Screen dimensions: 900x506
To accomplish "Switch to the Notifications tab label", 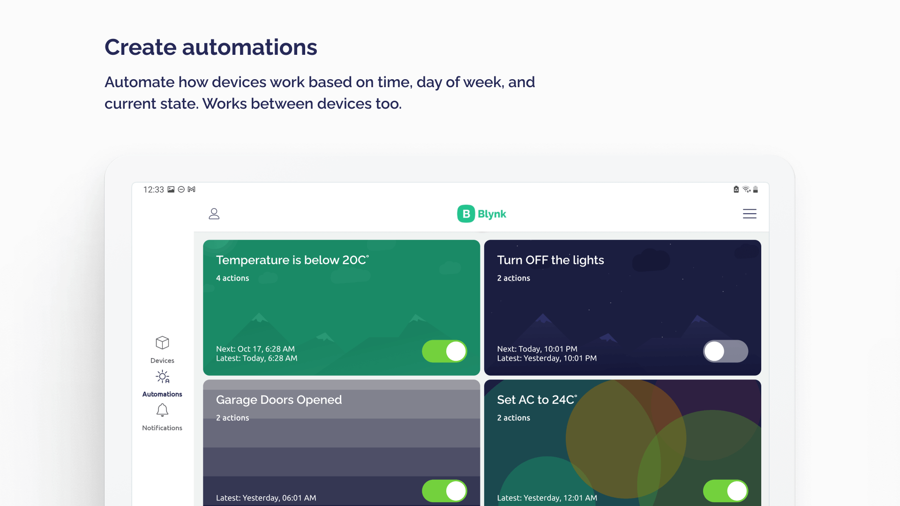I will point(162,428).
